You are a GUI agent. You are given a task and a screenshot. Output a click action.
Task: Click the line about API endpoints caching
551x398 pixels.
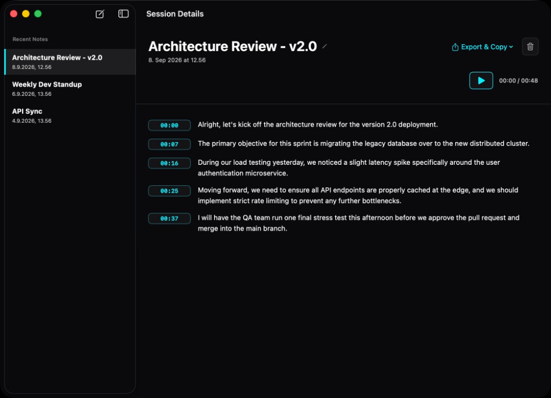[358, 195]
